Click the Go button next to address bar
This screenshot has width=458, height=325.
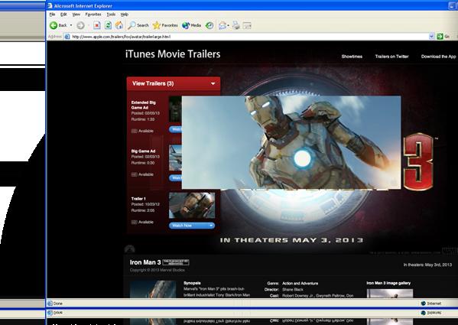(x=443, y=37)
